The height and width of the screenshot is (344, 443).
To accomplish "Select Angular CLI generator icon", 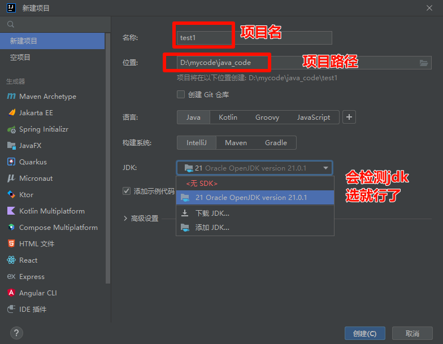I will (x=11, y=293).
